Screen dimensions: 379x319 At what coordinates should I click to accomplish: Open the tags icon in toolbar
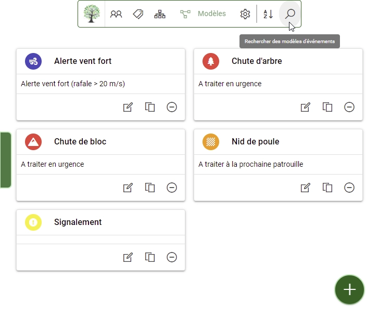coord(138,14)
